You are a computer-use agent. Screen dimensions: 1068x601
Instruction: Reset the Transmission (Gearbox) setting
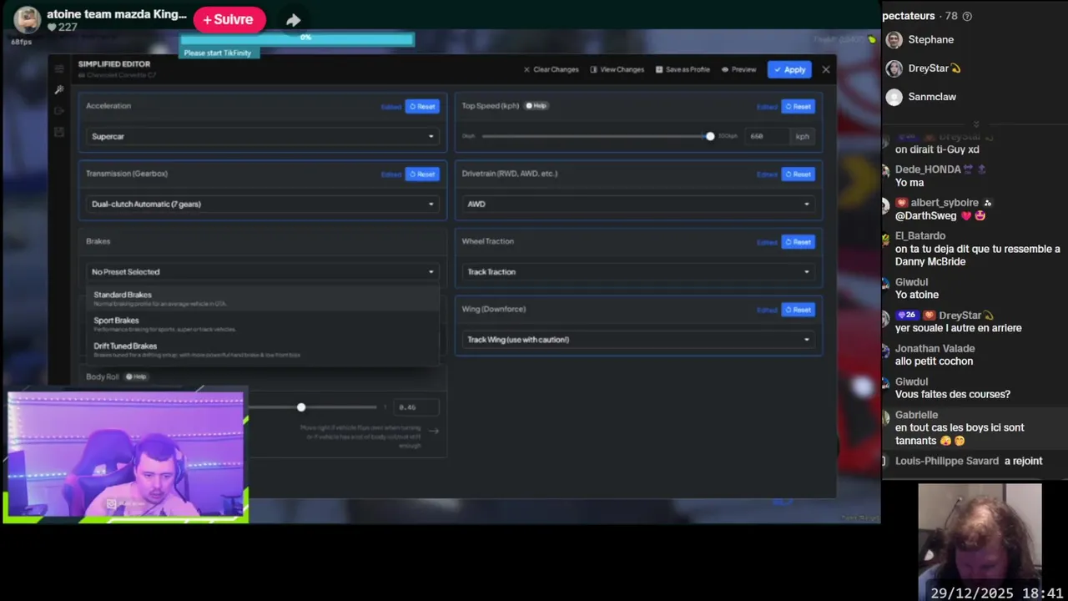[422, 174]
